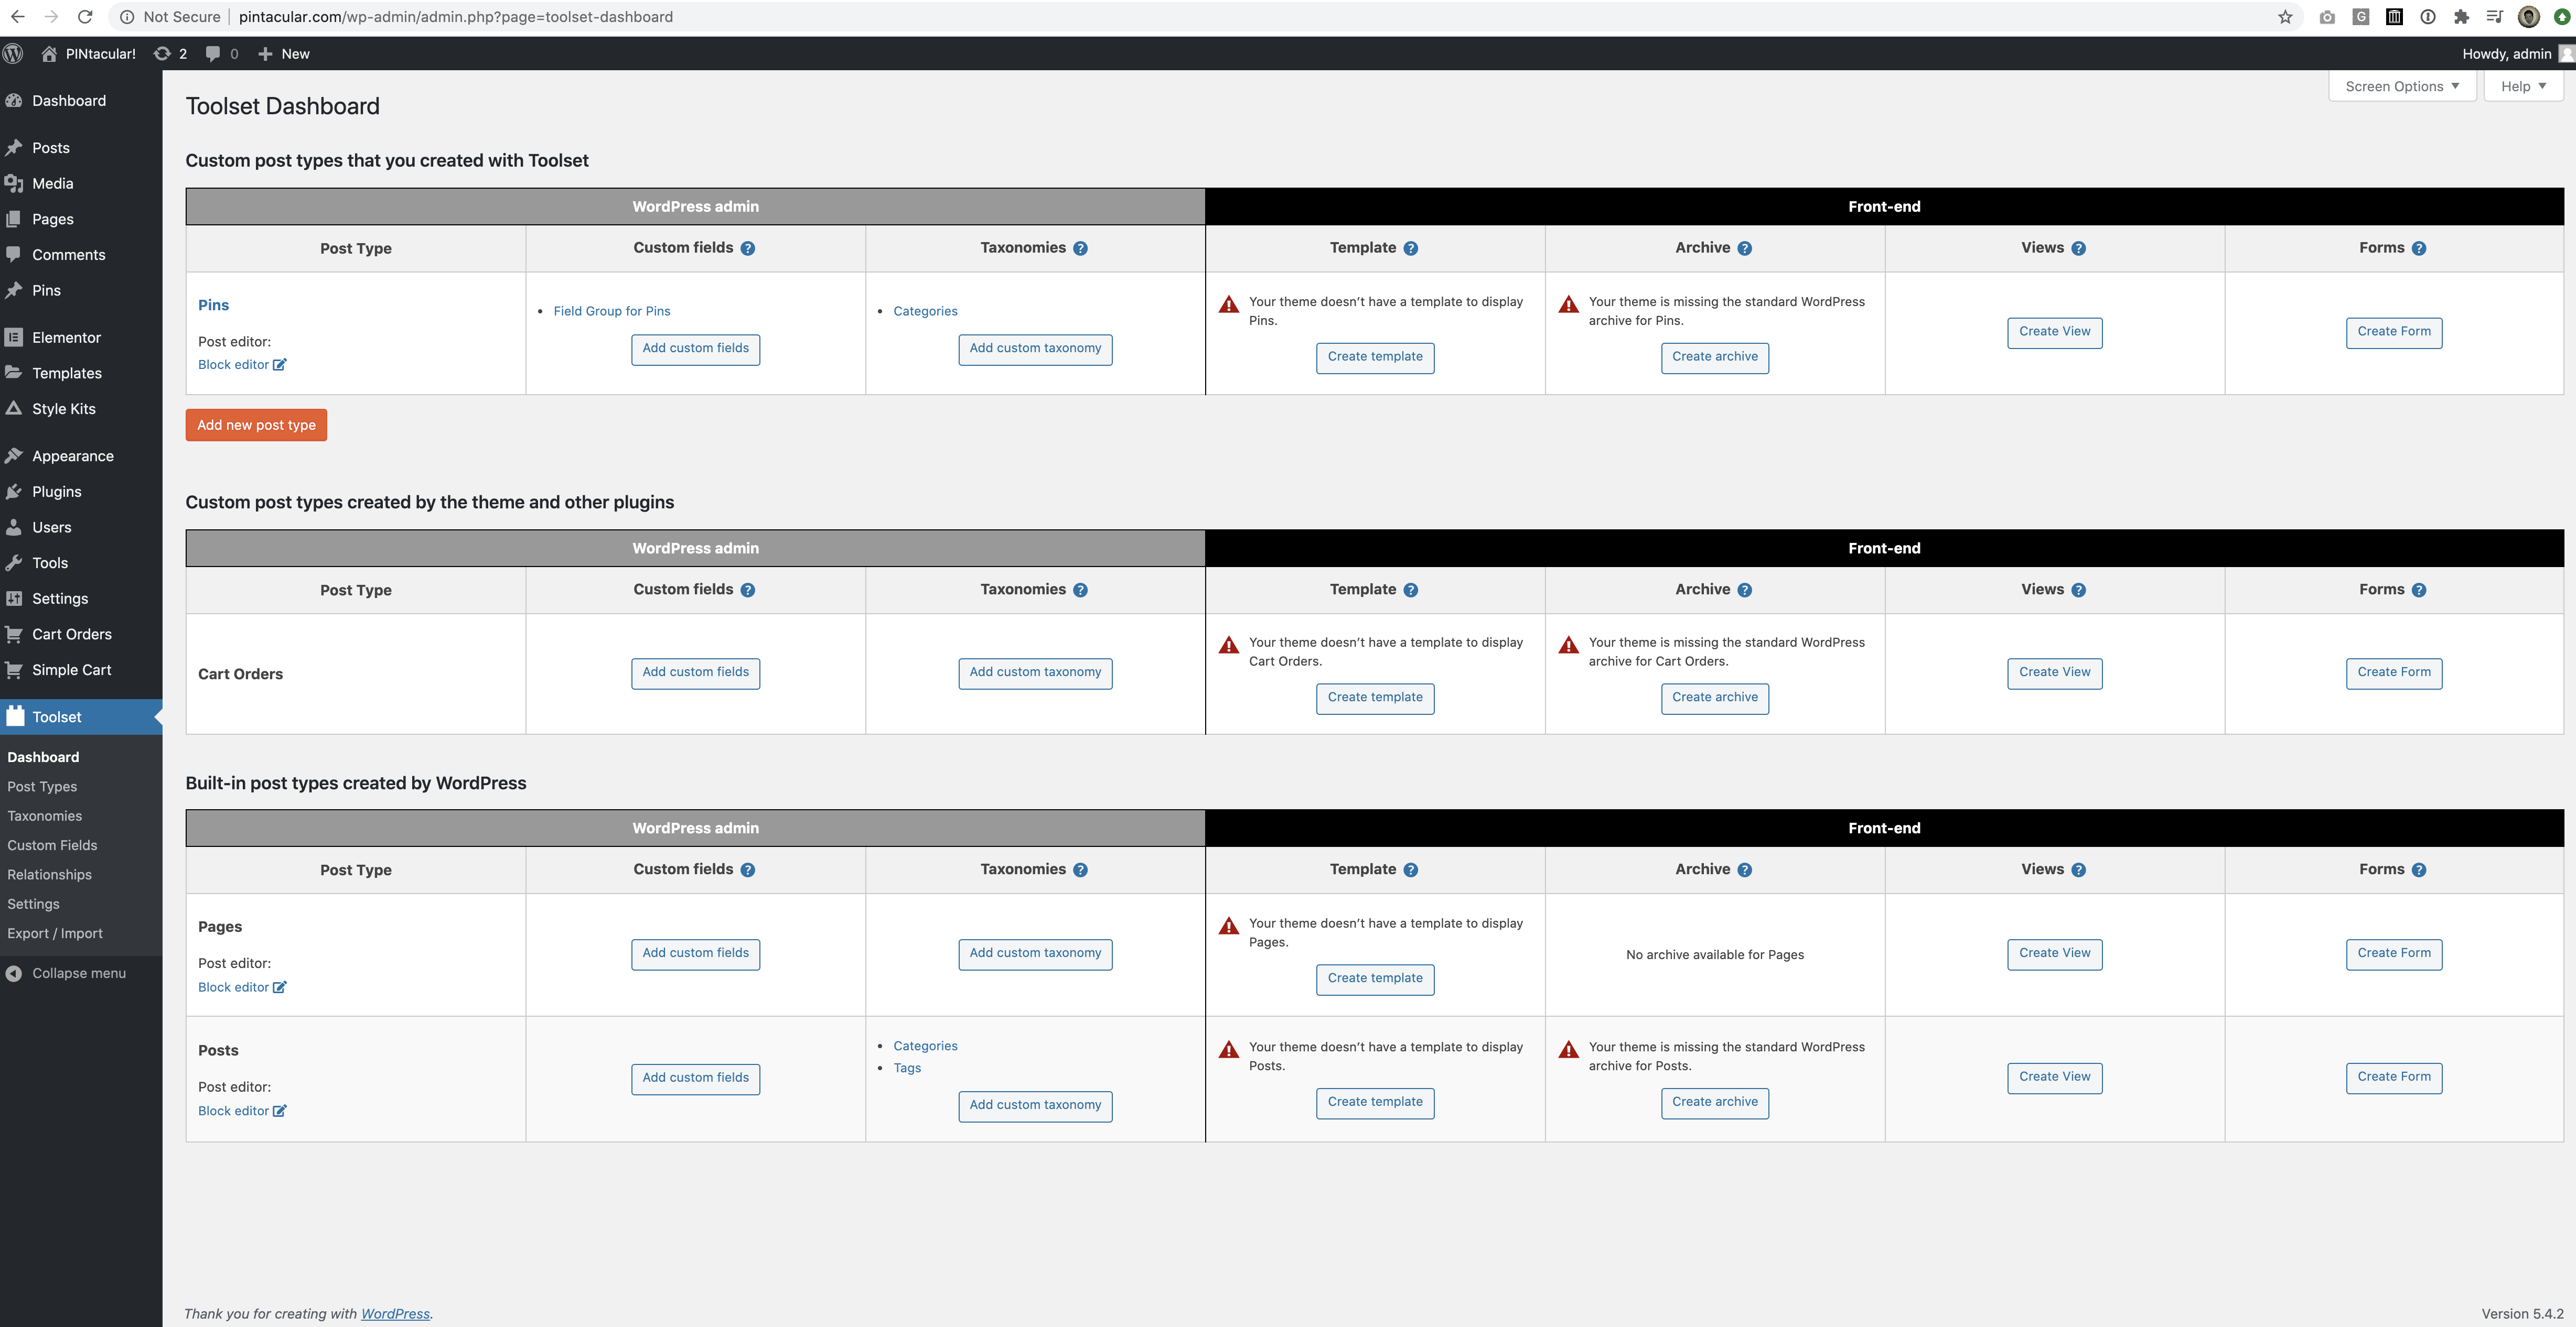Click the browser reload icon
This screenshot has height=1327, width=2576.
tap(85, 17)
